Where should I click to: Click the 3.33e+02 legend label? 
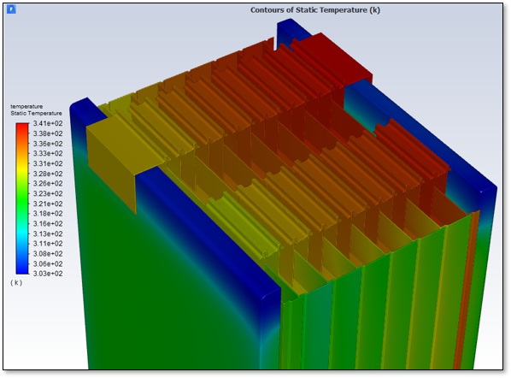[48, 154]
